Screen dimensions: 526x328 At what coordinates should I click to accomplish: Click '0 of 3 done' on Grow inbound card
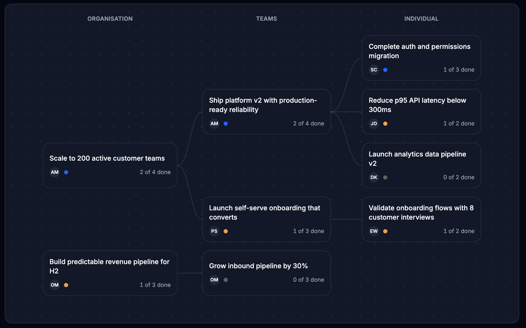[309, 280]
